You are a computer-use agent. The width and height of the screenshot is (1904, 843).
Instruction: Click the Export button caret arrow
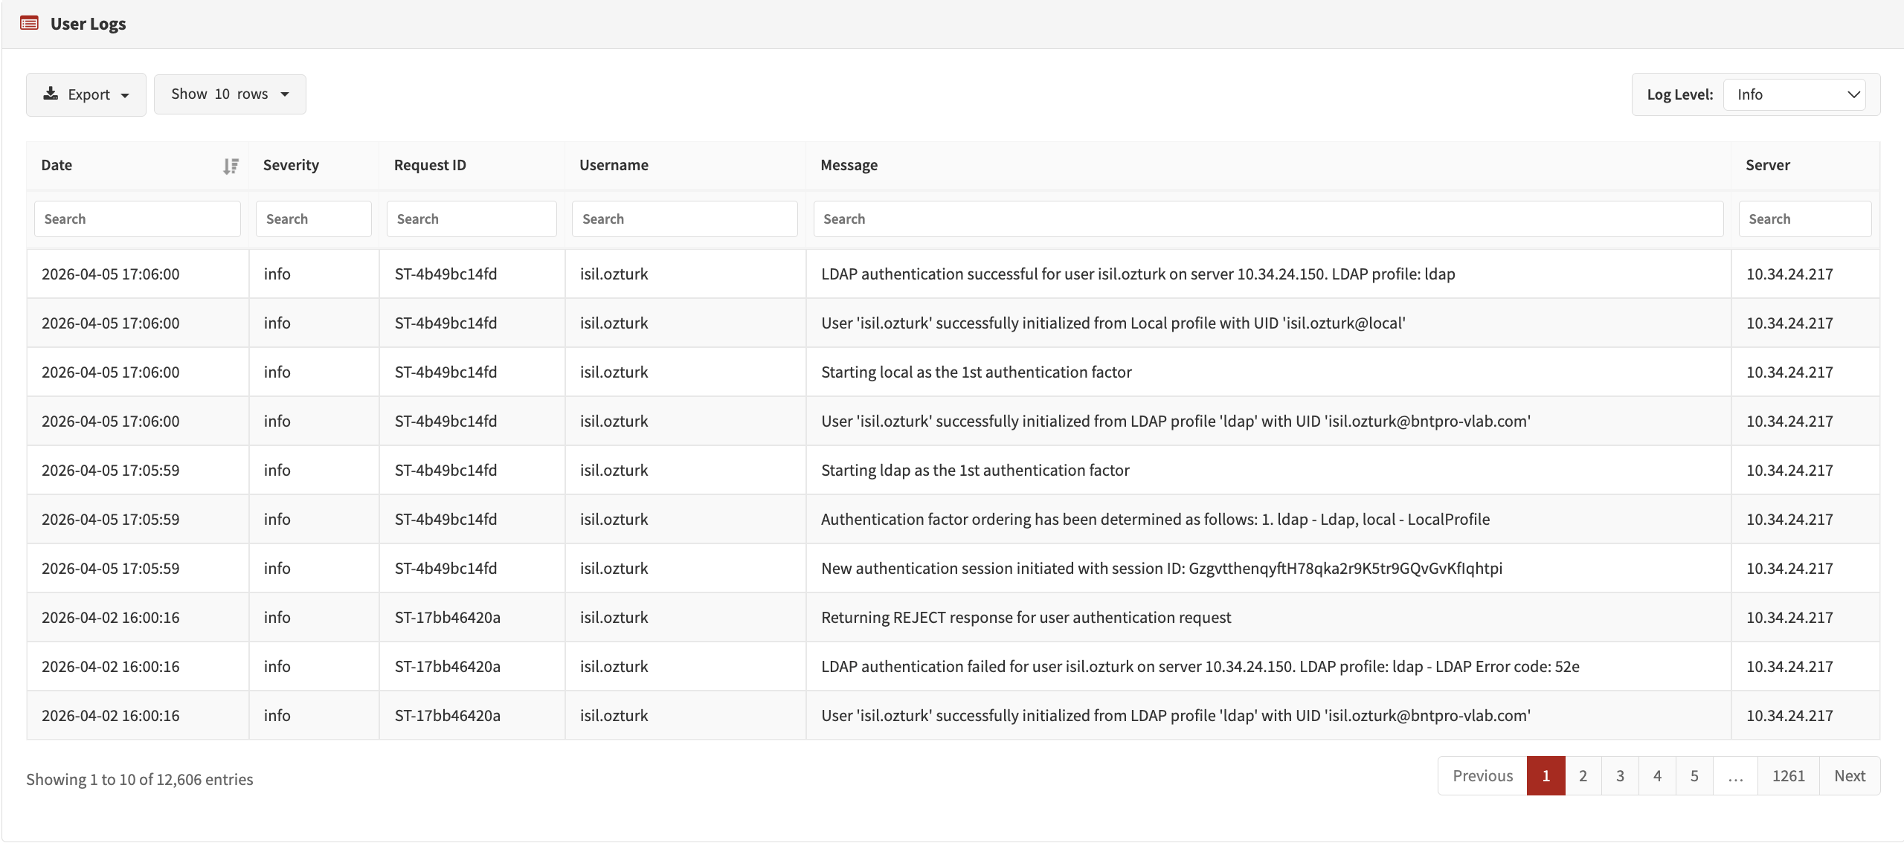tap(125, 94)
